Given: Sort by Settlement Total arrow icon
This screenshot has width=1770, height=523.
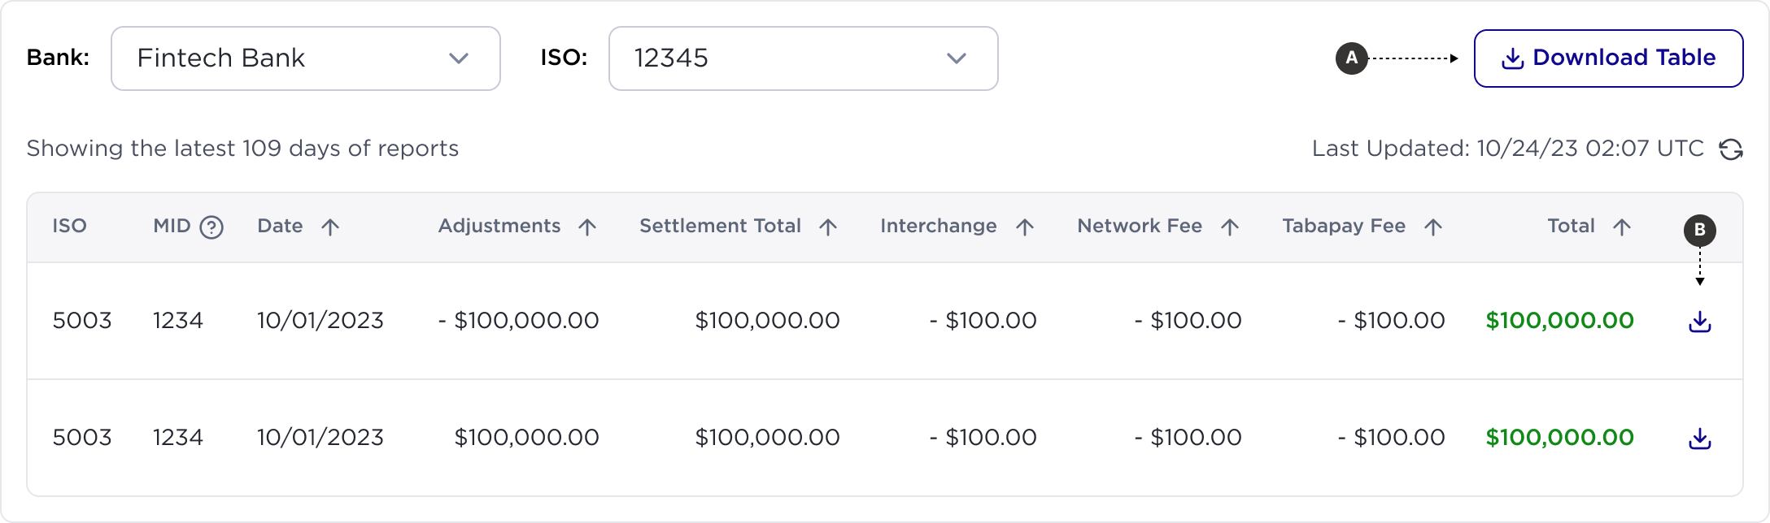Looking at the screenshot, I should point(828,227).
